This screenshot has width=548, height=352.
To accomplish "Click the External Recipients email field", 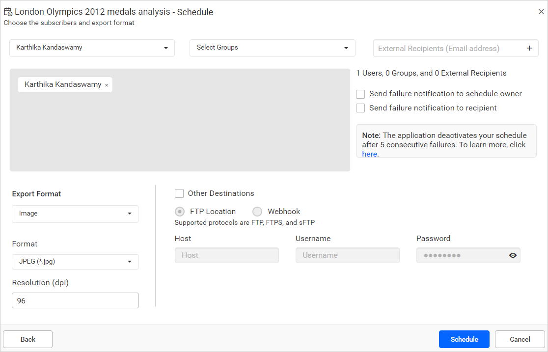I will 447,48.
